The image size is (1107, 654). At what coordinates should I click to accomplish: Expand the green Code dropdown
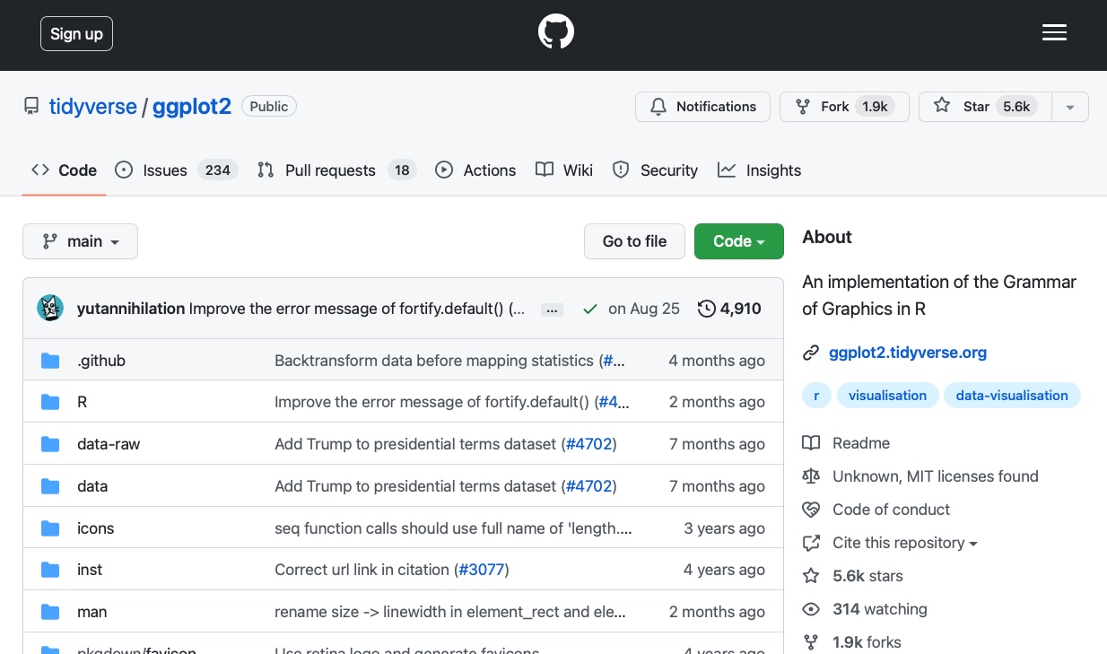(x=738, y=241)
